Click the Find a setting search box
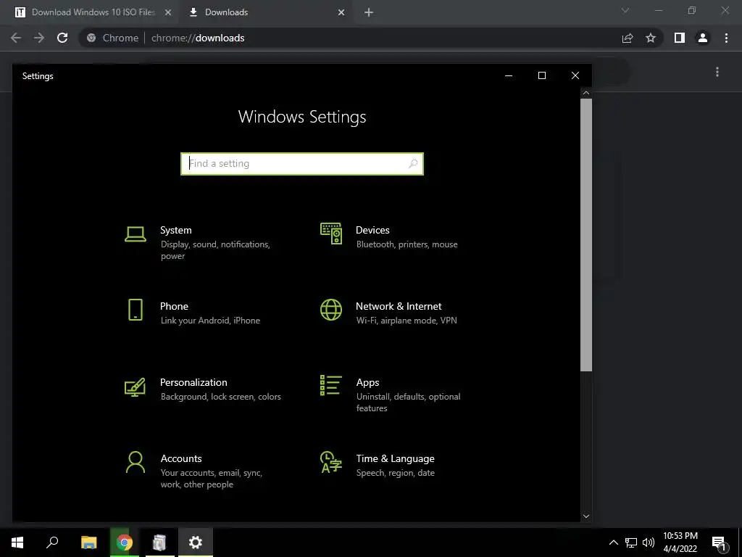This screenshot has width=742, height=557. click(x=302, y=163)
